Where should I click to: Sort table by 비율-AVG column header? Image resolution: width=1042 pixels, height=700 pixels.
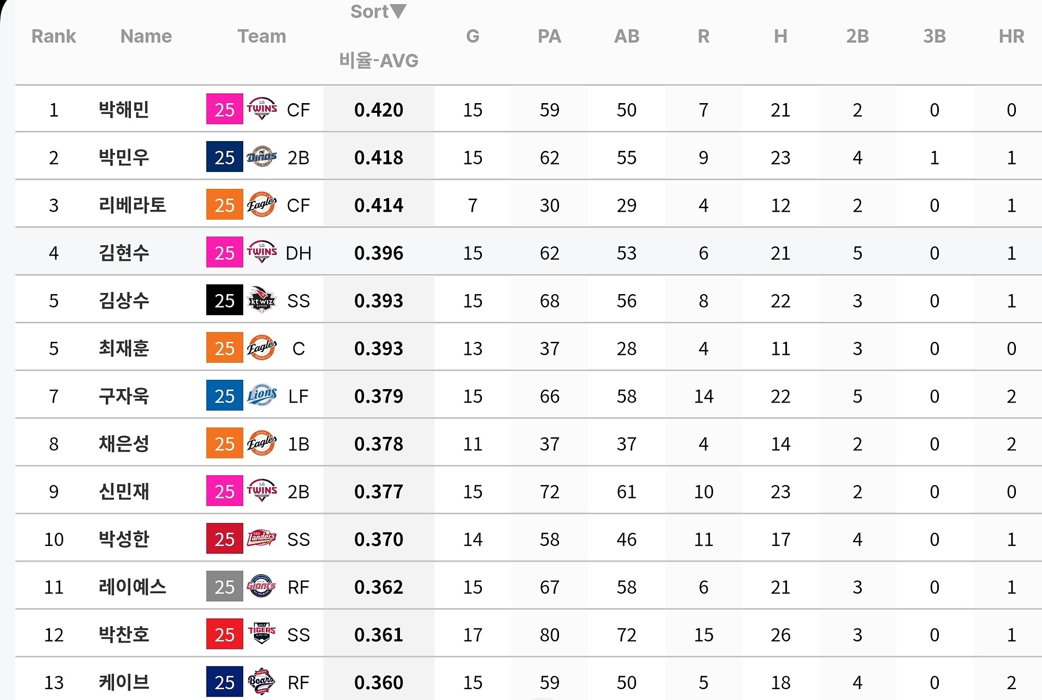(378, 60)
